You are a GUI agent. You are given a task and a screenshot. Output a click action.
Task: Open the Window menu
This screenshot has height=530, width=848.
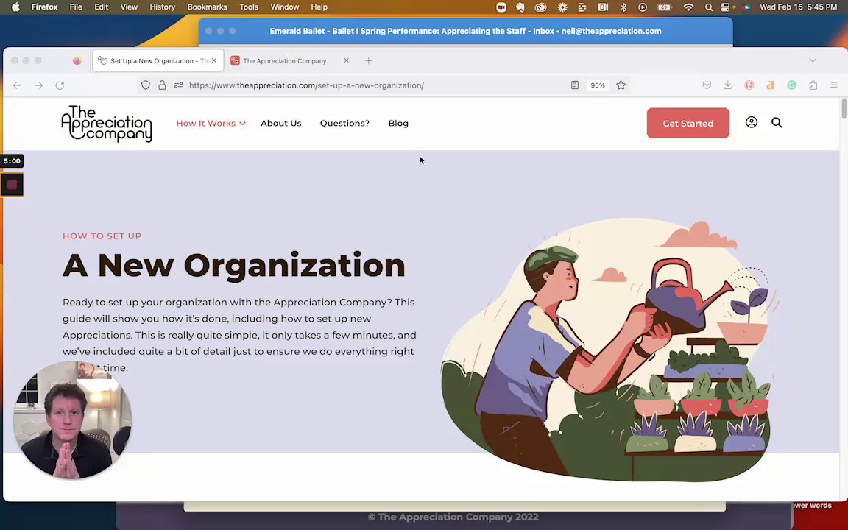[284, 7]
